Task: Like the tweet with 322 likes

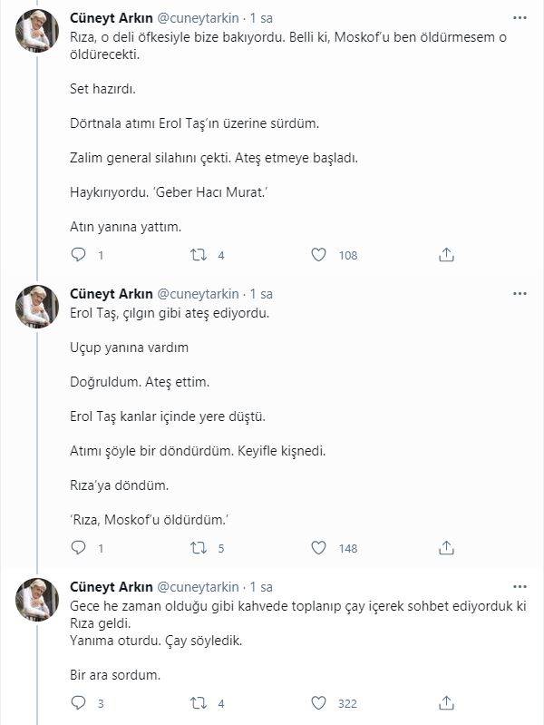Action: pos(318,702)
